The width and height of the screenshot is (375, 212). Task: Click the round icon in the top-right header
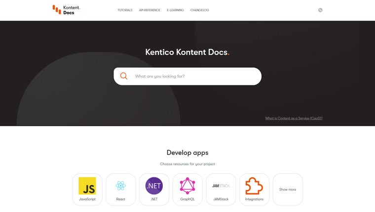click(x=320, y=10)
